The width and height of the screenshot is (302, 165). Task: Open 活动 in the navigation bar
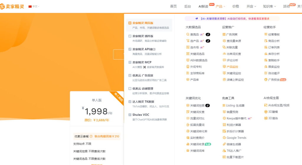click(x=286, y=6)
